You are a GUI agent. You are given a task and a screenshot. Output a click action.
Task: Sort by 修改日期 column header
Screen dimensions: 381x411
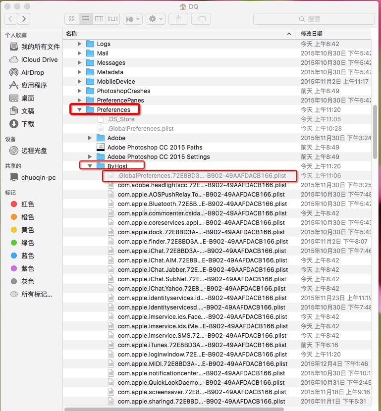(333, 34)
